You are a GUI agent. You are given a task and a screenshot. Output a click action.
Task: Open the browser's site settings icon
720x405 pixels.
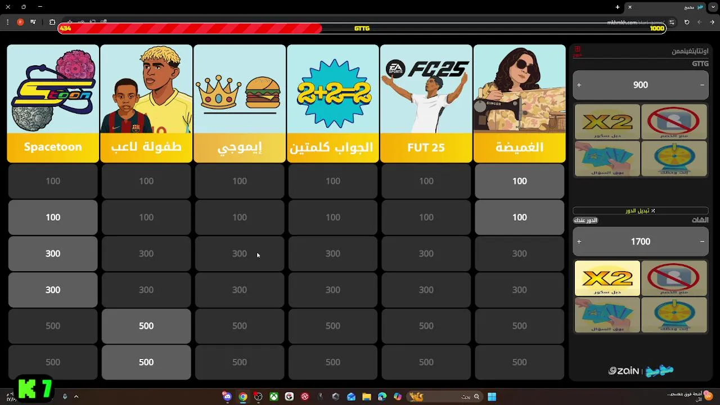coord(672,22)
